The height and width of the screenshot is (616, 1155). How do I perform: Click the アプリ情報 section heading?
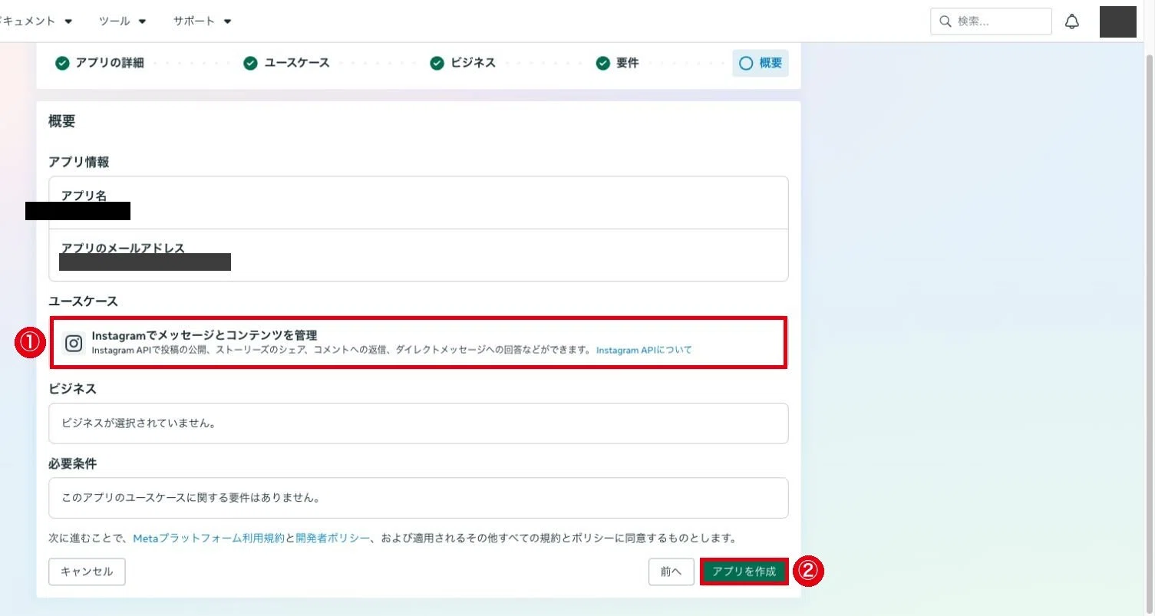coord(78,162)
